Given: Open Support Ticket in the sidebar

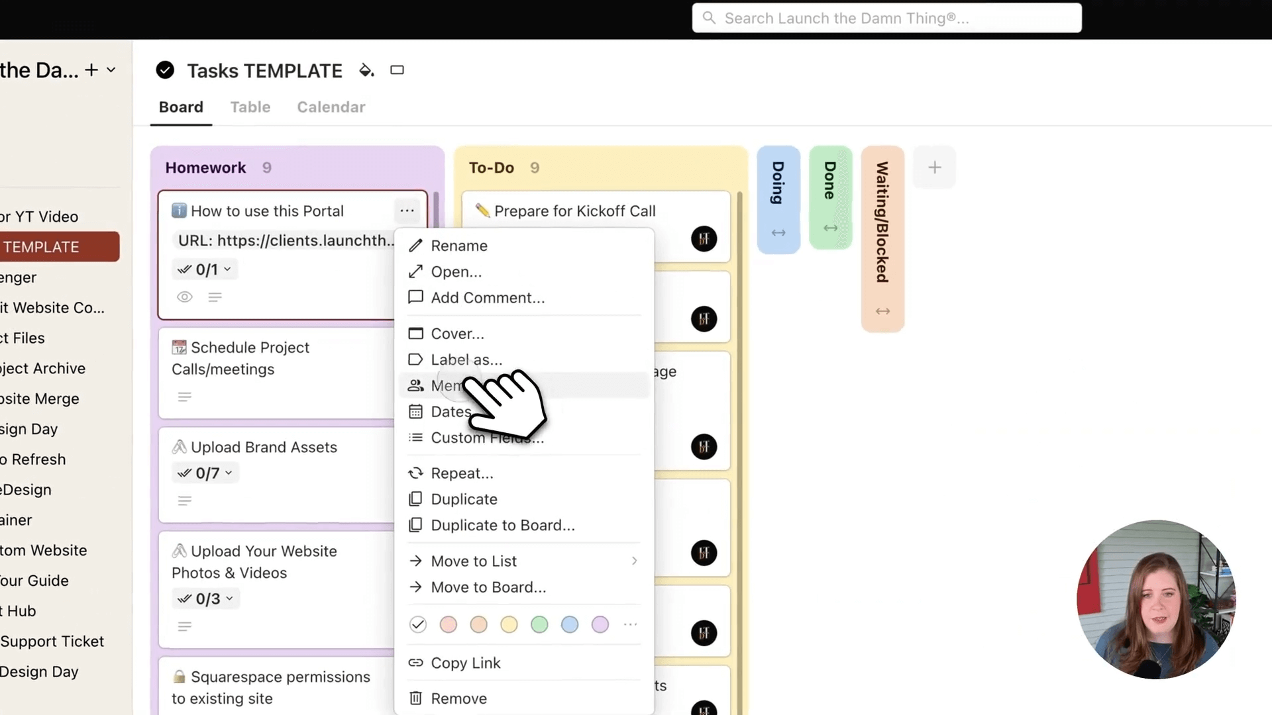Looking at the screenshot, I should (x=52, y=642).
